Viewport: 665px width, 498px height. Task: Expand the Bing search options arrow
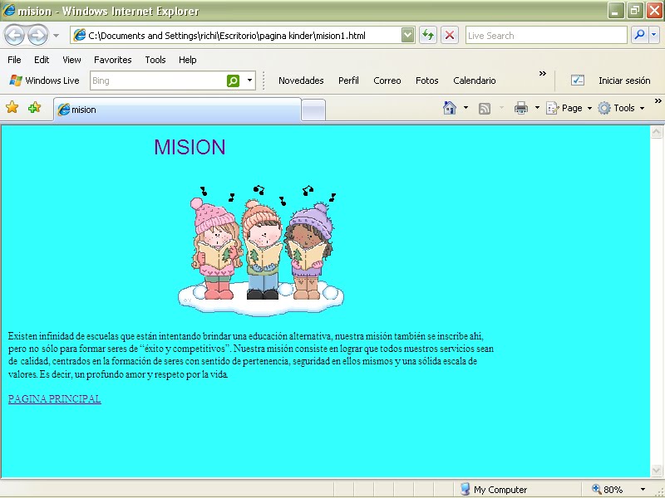pyautogui.click(x=250, y=81)
